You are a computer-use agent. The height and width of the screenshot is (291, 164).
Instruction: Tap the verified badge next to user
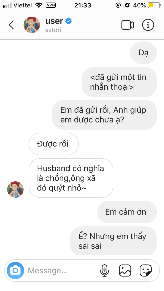point(68,21)
